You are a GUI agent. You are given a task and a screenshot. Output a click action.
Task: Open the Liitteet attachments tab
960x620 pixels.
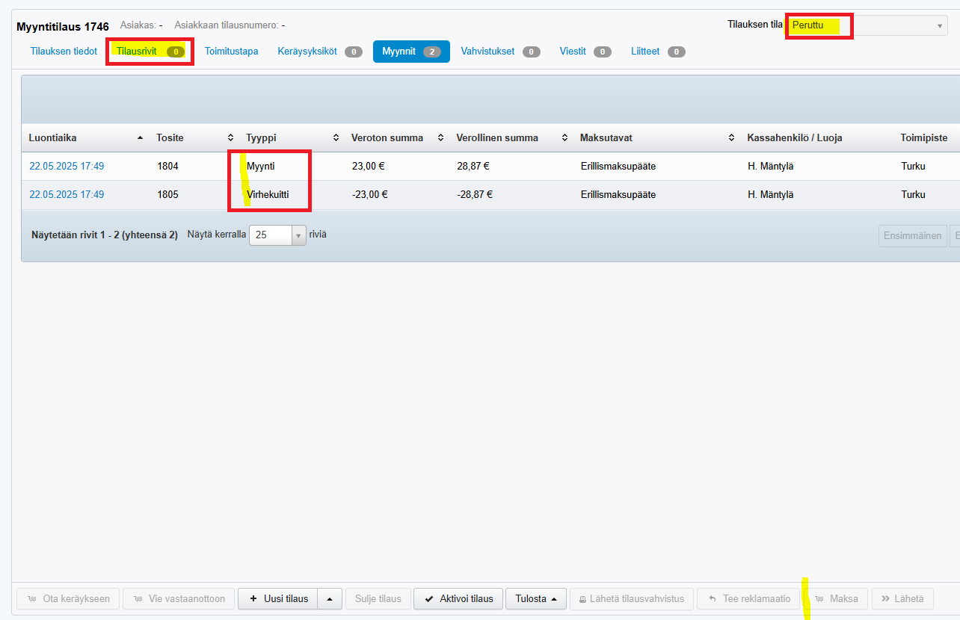pos(657,52)
